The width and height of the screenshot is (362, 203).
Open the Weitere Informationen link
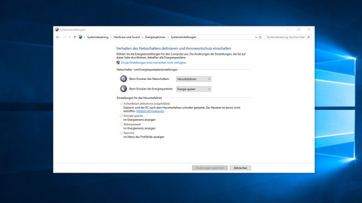(150, 111)
